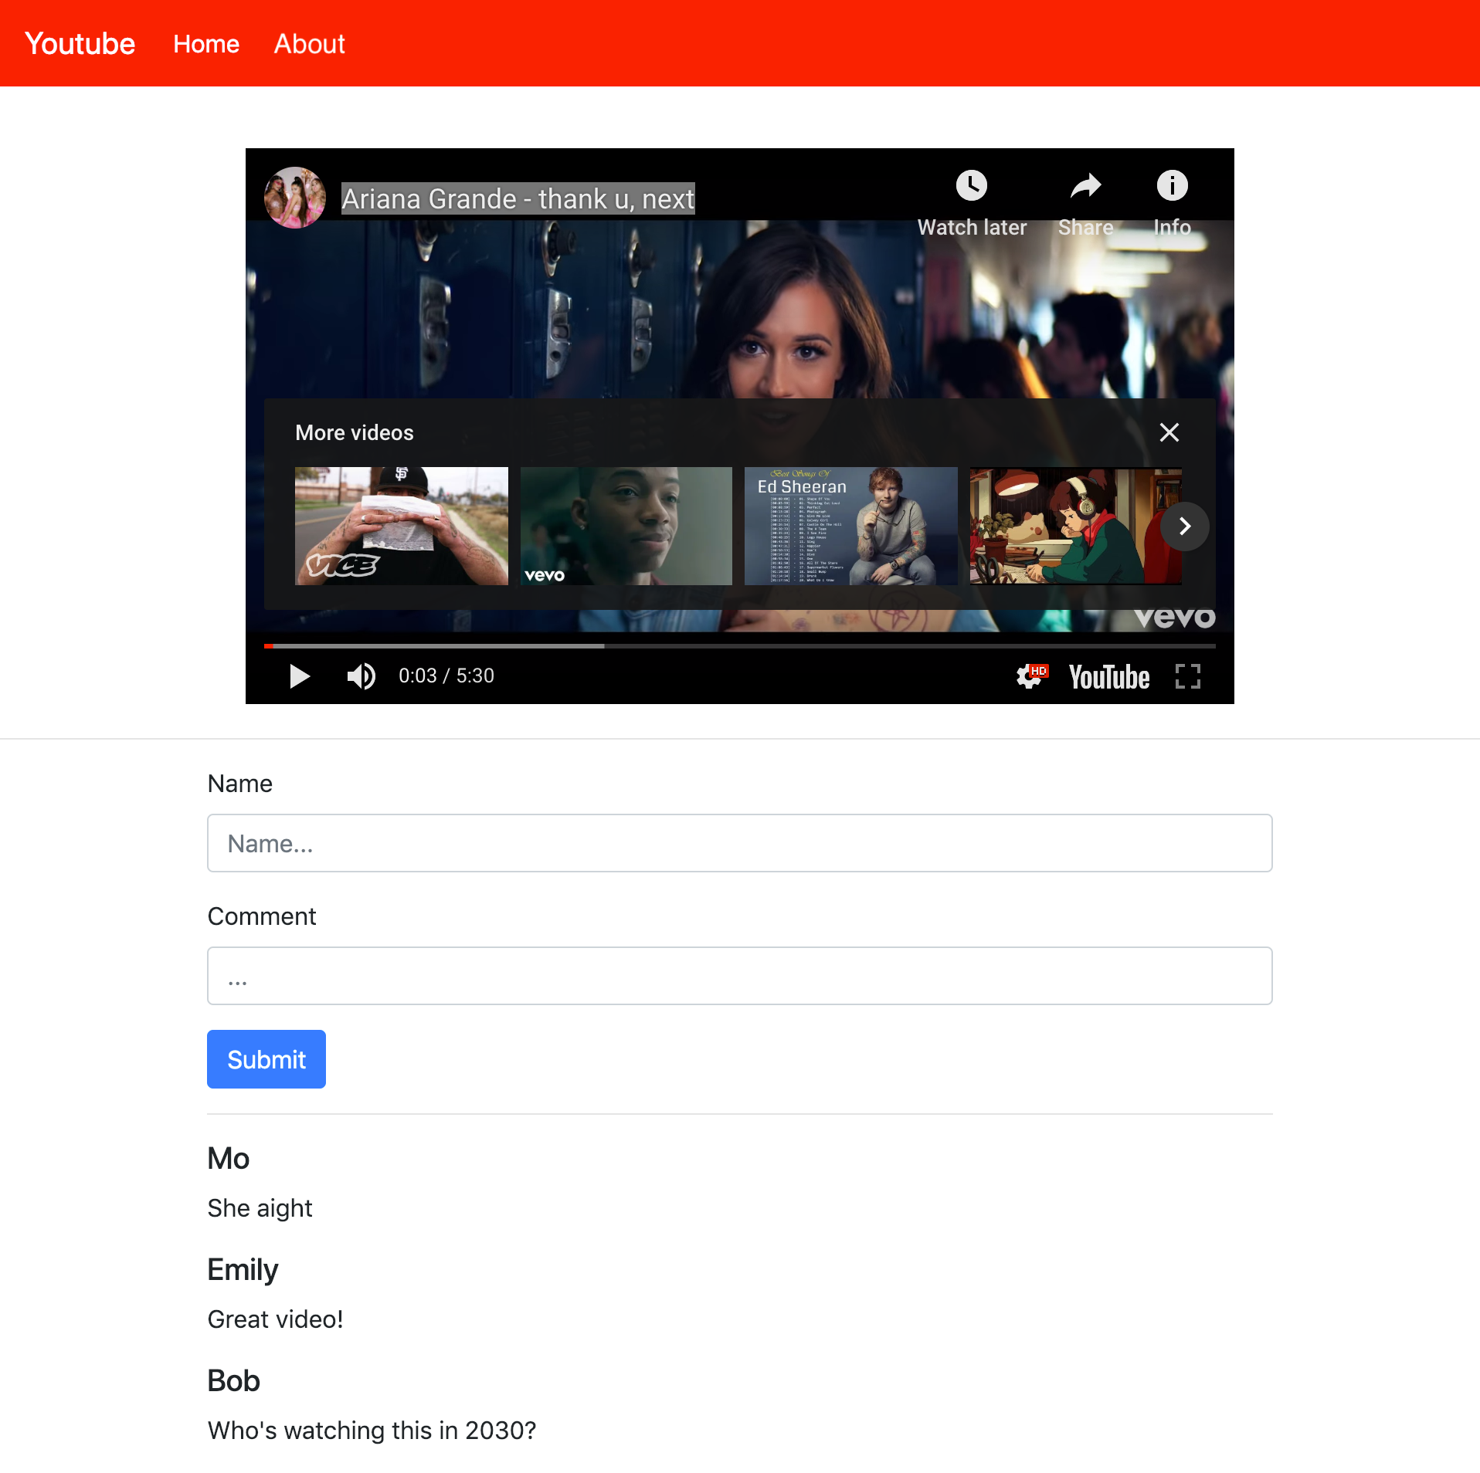Select the commenter name Bob

pyautogui.click(x=233, y=1380)
